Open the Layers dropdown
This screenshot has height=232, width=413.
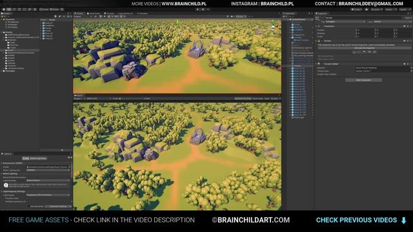tap(390, 10)
